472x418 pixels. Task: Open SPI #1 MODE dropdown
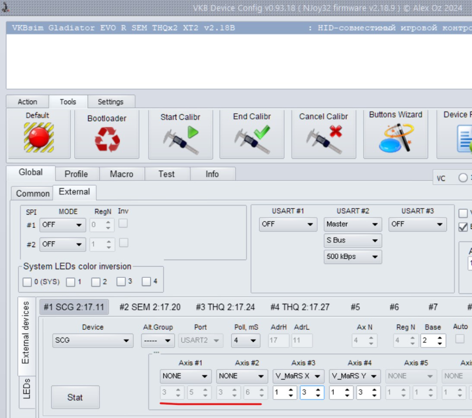click(63, 225)
